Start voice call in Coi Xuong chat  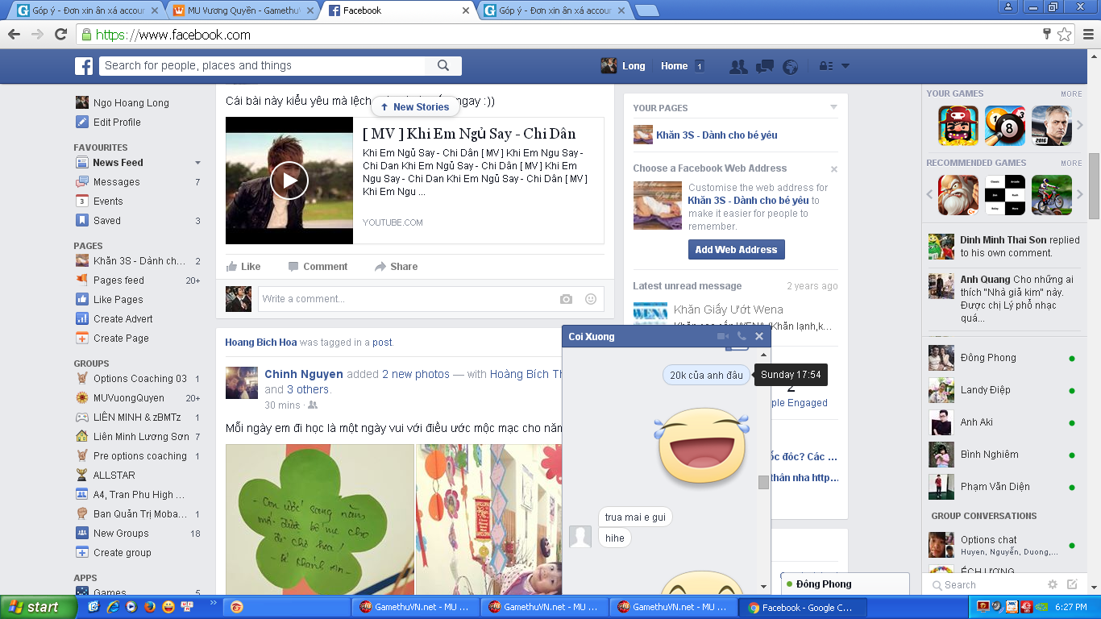(742, 336)
